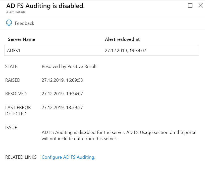This screenshot has width=205, height=172.
Task: Select the Resolved by Positive Result value
Action: click(69, 66)
